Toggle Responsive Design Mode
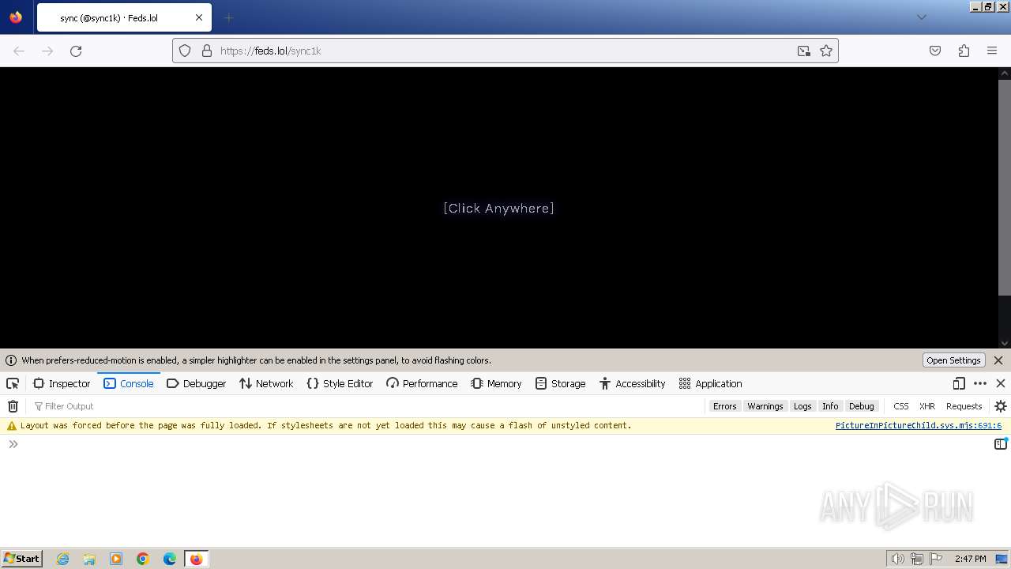Screen dimensions: 1011x569 (959, 383)
